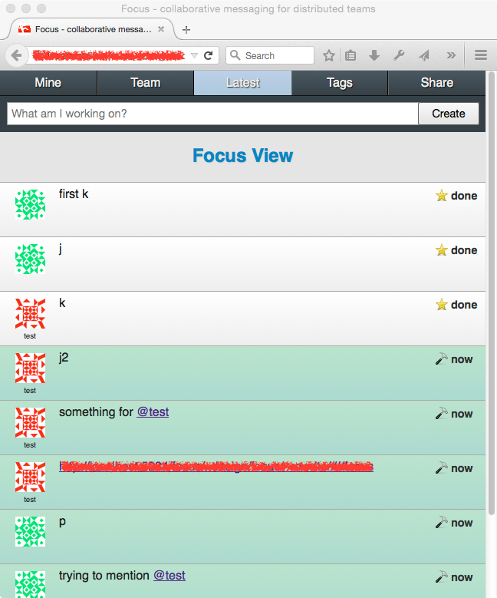Click the hammer icon on 'j2' row
Viewport: 497px width, 598px height.
click(x=441, y=359)
